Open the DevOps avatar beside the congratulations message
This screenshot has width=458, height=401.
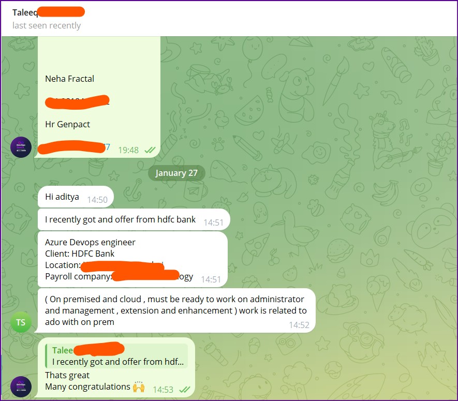tap(21, 387)
